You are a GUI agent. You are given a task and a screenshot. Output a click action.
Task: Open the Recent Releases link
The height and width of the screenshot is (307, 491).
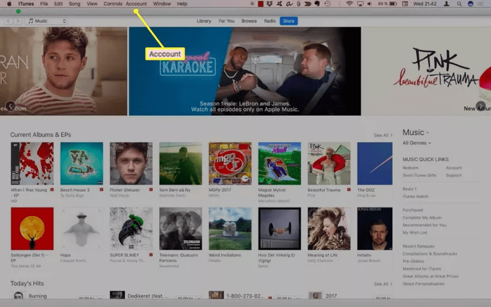click(x=418, y=246)
